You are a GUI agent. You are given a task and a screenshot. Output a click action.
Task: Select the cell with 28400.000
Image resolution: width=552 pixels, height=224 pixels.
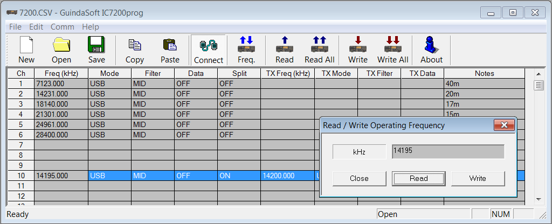(61, 135)
